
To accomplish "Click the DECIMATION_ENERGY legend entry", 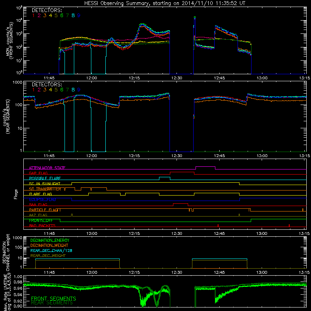I will tap(50, 240).
